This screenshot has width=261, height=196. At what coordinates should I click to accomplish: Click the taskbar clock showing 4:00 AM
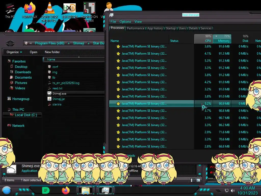pos(247,190)
